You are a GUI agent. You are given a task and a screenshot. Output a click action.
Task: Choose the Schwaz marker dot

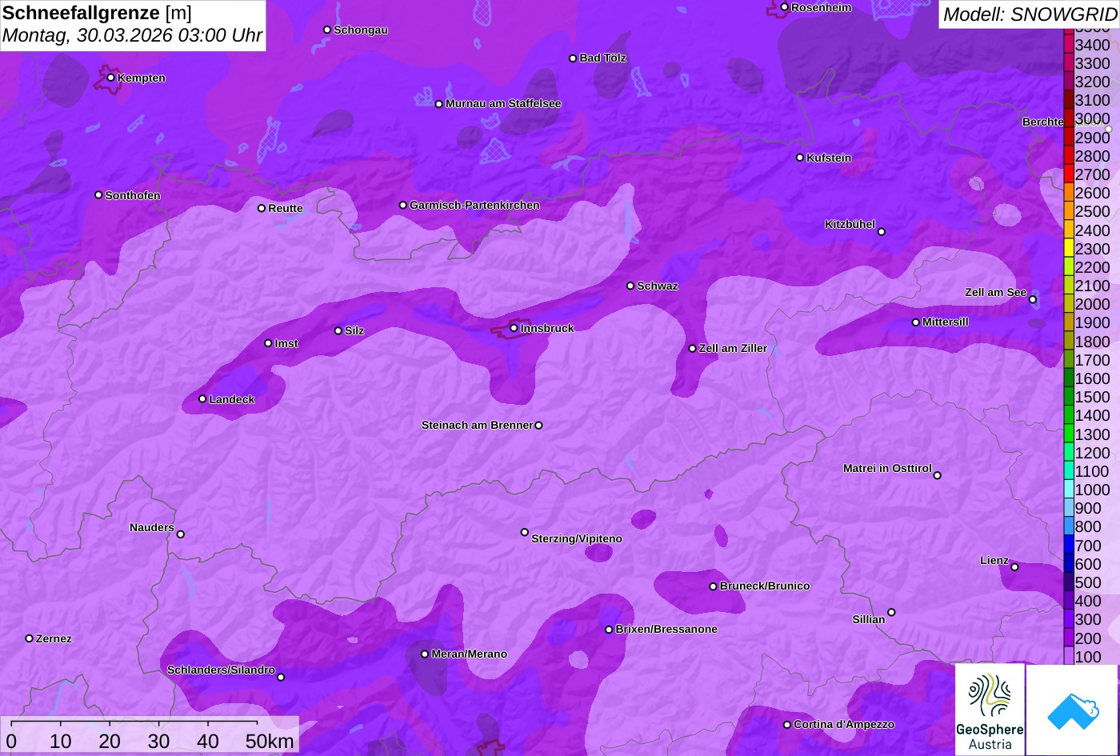pyautogui.click(x=630, y=286)
